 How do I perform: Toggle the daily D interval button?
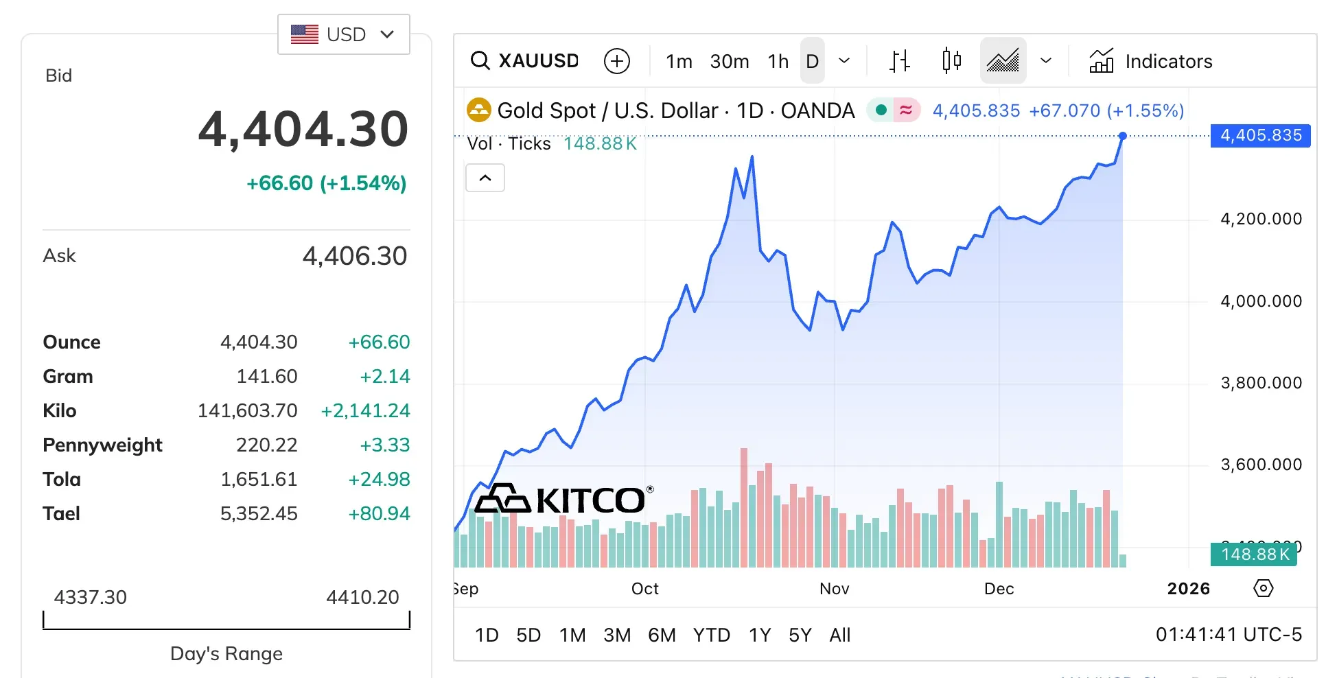tap(812, 61)
